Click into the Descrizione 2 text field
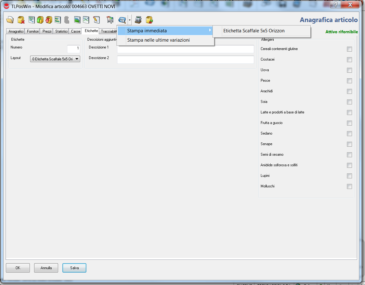 (x=185, y=60)
